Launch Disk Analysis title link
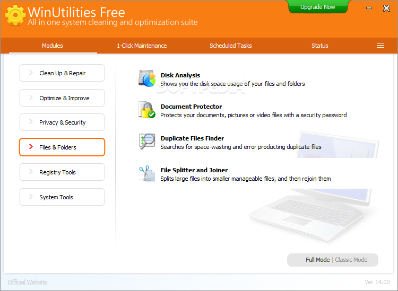Viewport: 398px width, 291px height. click(180, 75)
